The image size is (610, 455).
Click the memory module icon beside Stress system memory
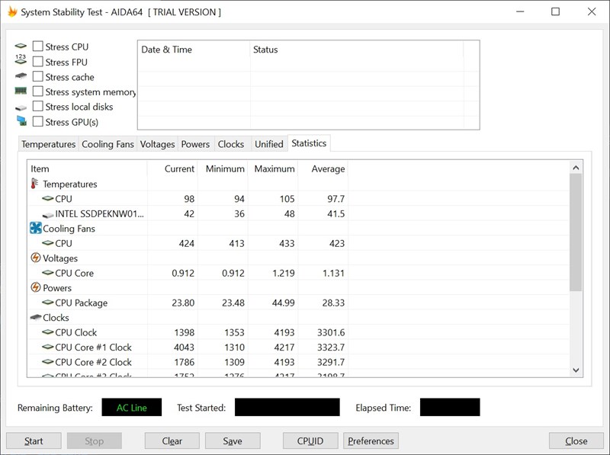click(x=21, y=91)
